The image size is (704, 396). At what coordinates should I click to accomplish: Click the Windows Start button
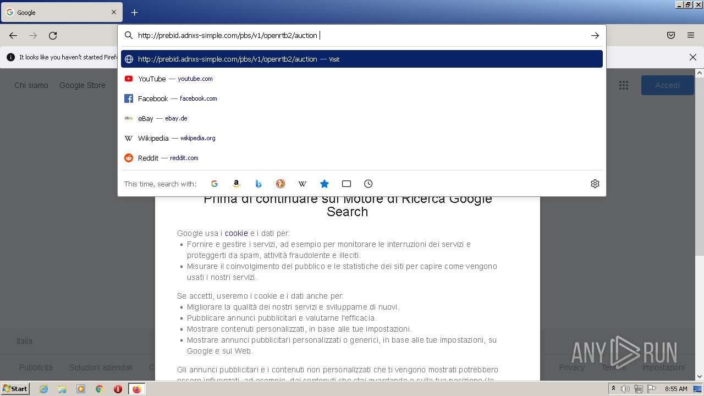(x=15, y=389)
